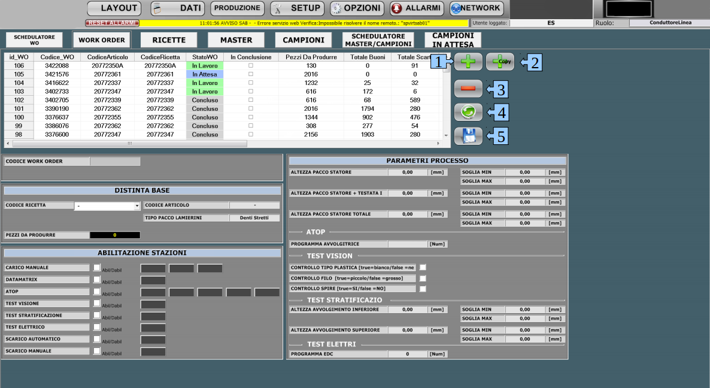
Task: Check the CONTROLLO FILO option
Action: (x=423, y=278)
